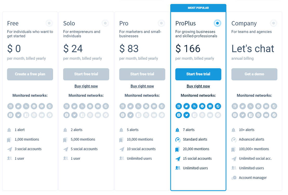The image size is (288, 195).
Task: Click the Standard alerts gauge icon
Action: click(178, 140)
